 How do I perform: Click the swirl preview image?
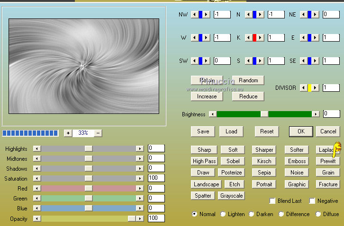[84, 66]
